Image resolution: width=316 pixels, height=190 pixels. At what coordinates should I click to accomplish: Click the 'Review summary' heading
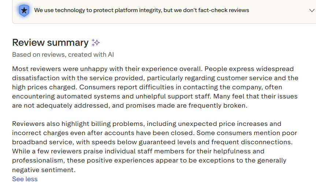tap(50, 42)
